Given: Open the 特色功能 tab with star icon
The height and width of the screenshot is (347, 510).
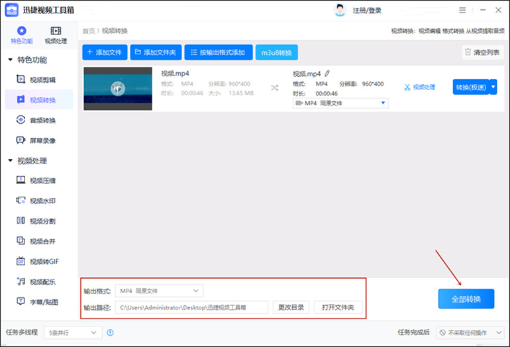Looking at the screenshot, I should click(x=22, y=35).
